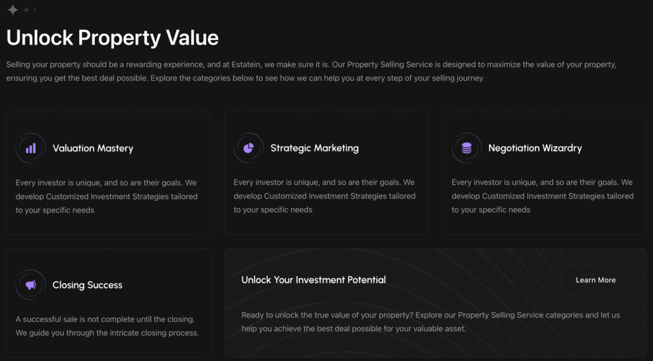This screenshot has width=653, height=361.
Task: Select the Closing Success card title
Action: coord(87,285)
